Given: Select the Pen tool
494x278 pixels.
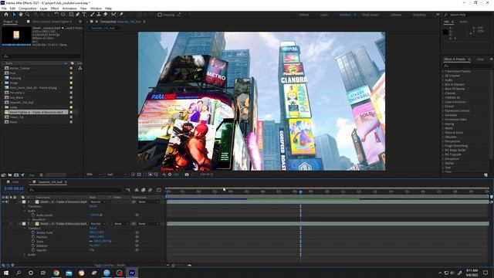Looking at the screenshot, I should 77,15.
